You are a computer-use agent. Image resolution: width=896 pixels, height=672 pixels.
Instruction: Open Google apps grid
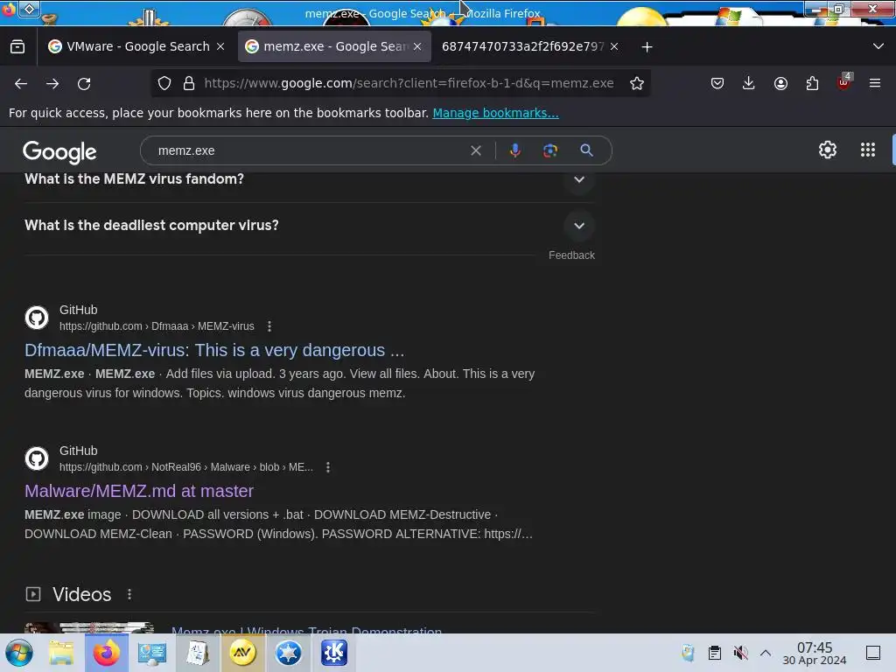(x=867, y=150)
